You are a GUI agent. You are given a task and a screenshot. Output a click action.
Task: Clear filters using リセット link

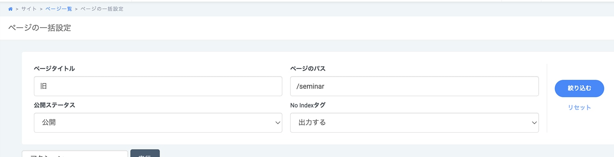point(579,107)
